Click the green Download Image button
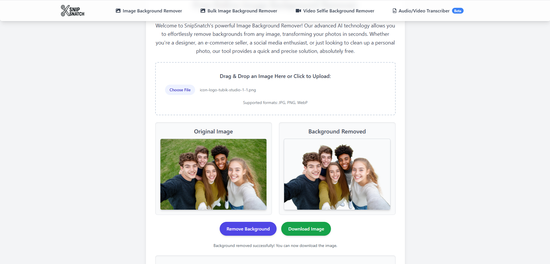The width and height of the screenshot is (550, 264). coord(306,229)
